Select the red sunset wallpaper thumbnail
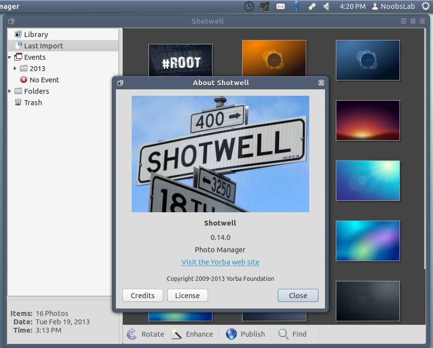This screenshot has height=348, width=433. coord(368,120)
